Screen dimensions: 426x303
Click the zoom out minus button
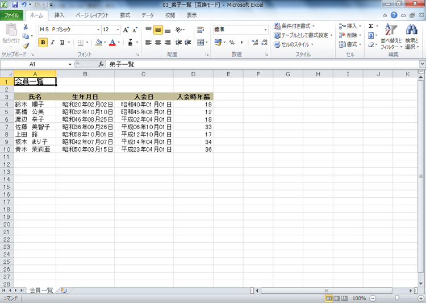(373, 298)
